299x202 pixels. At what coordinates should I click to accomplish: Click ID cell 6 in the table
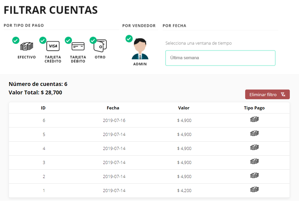[44, 120]
